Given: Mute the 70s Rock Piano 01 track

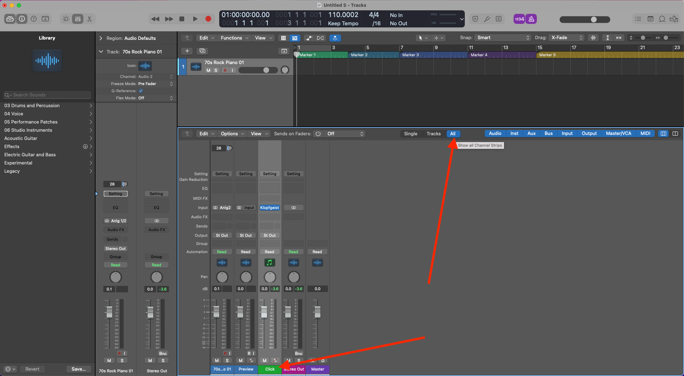Looking at the screenshot, I should point(209,70).
